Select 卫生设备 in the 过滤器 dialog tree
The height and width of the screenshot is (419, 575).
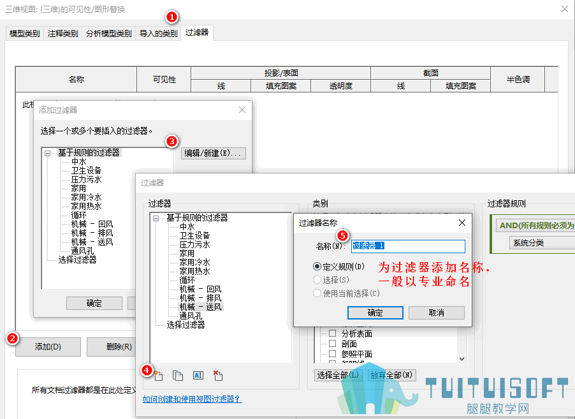(194, 235)
